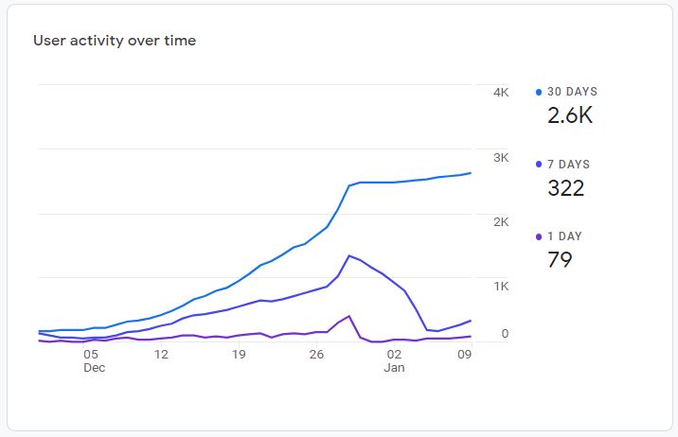Click the 2.6K value for 30 days
678x437 pixels.
point(570,115)
